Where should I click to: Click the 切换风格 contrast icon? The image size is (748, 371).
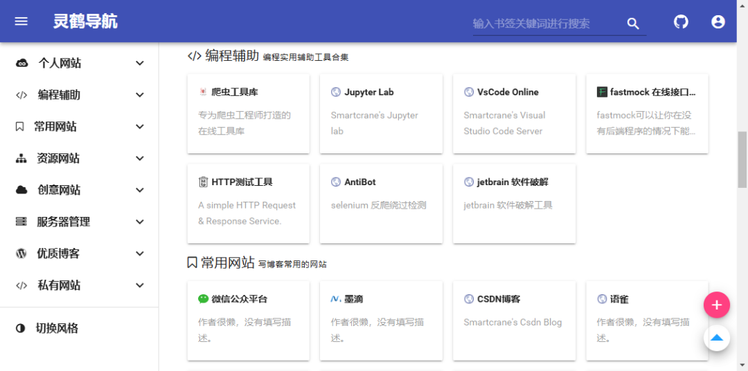21,329
